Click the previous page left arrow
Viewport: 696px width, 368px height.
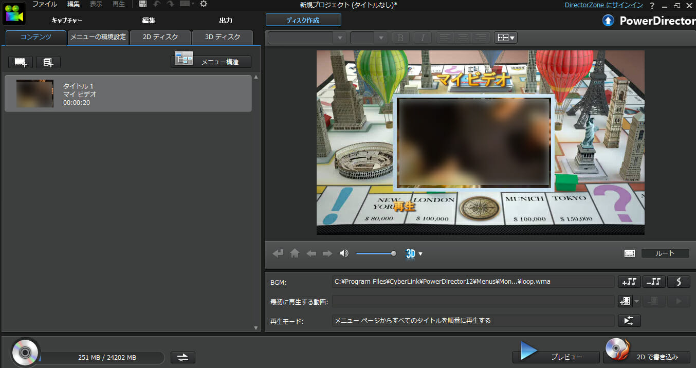click(x=311, y=253)
